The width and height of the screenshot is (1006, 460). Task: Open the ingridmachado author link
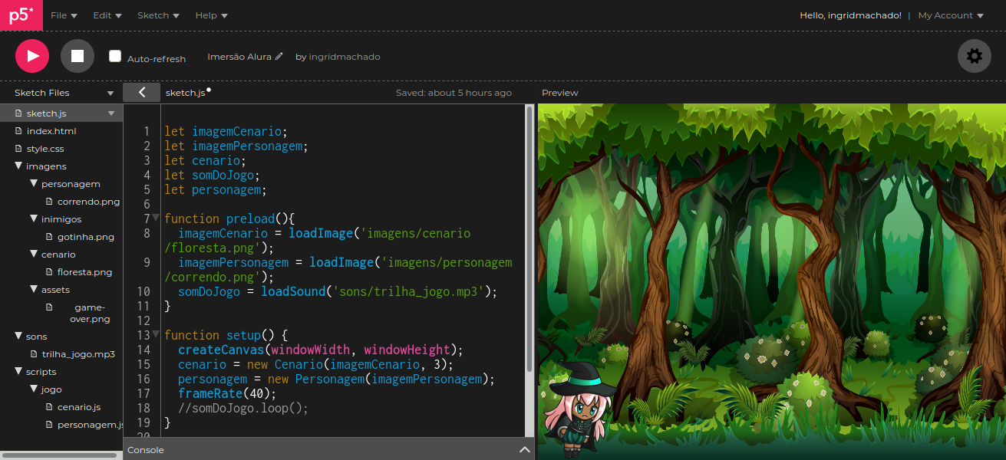(x=345, y=57)
